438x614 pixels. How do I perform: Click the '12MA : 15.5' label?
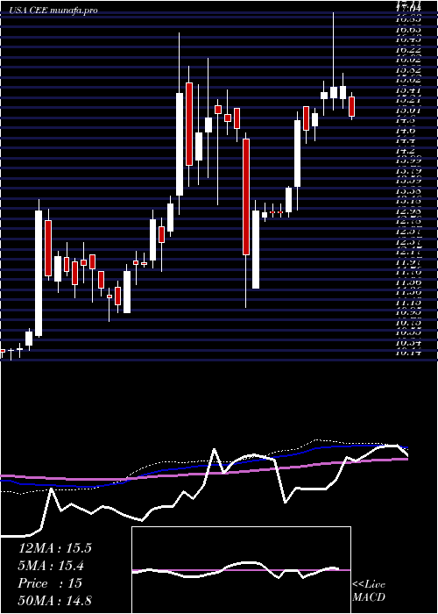[x=54, y=548]
